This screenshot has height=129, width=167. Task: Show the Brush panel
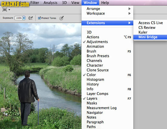[107, 51]
